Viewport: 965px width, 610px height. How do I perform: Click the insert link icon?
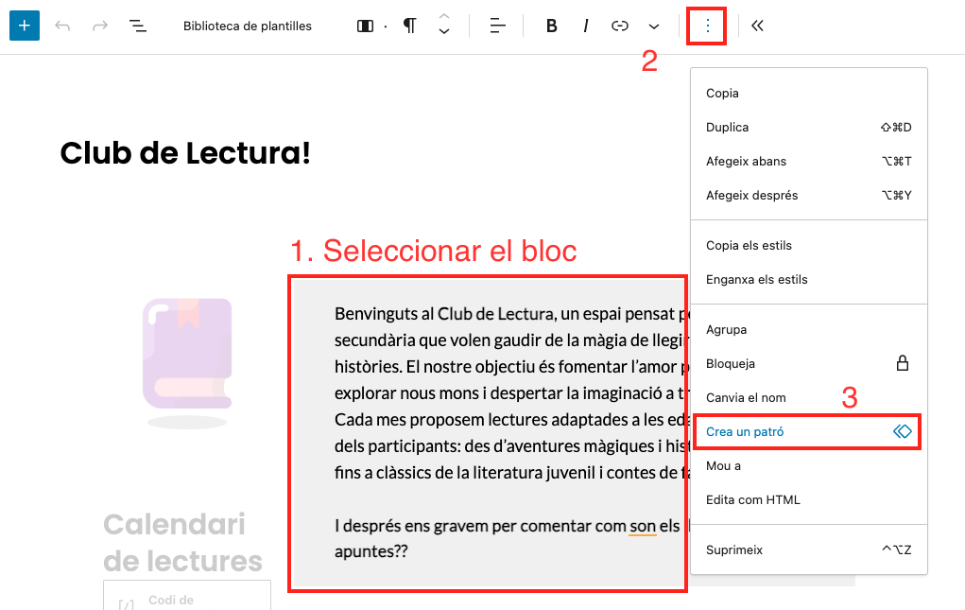(620, 26)
